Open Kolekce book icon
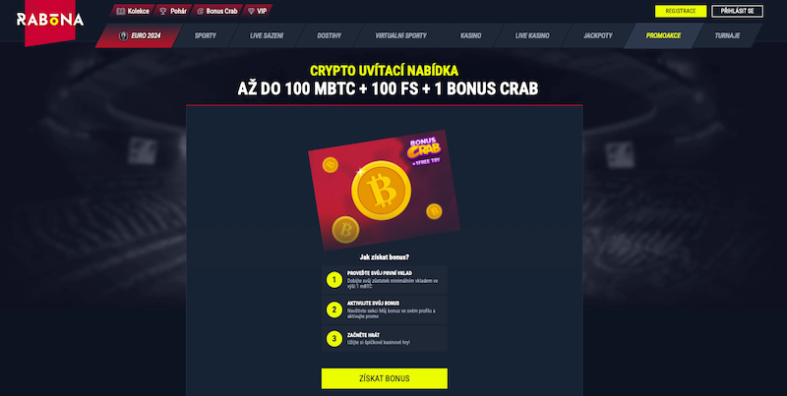 pyautogui.click(x=120, y=11)
